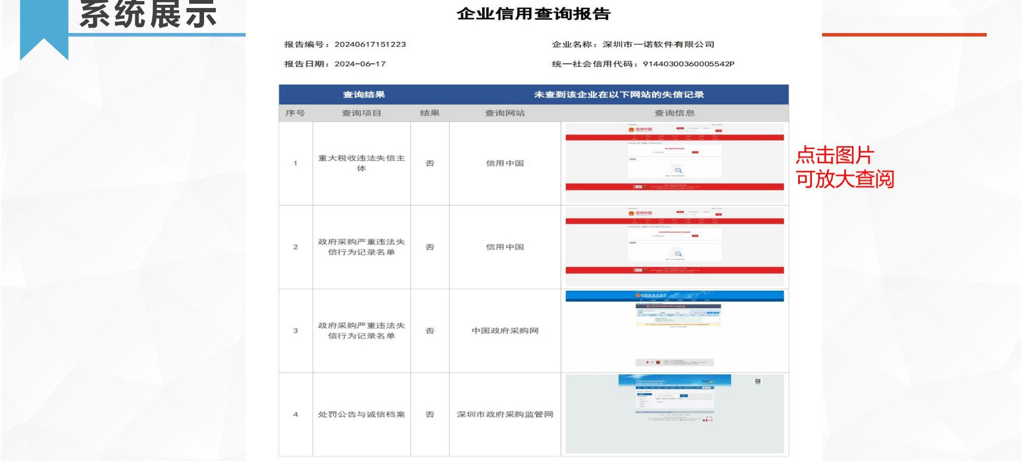Click the 否 result in row 4

click(x=430, y=414)
